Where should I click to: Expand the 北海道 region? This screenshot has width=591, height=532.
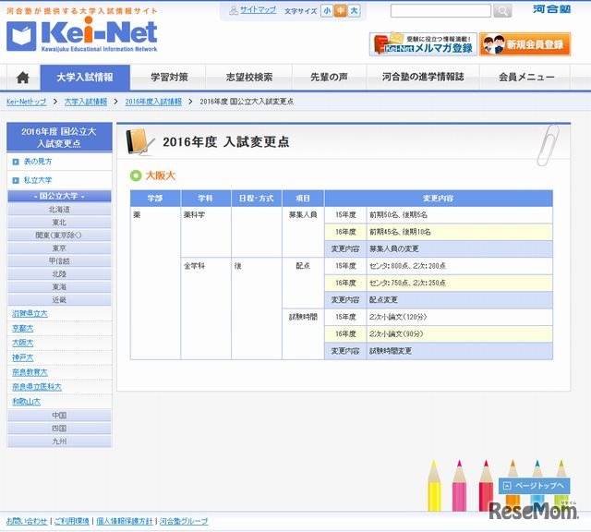(59, 210)
